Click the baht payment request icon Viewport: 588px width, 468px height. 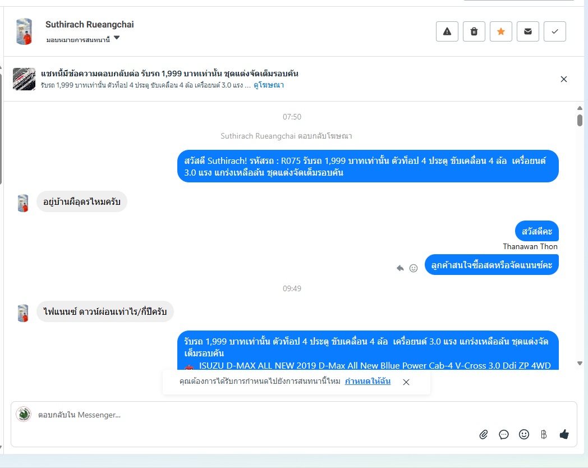click(x=544, y=435)
